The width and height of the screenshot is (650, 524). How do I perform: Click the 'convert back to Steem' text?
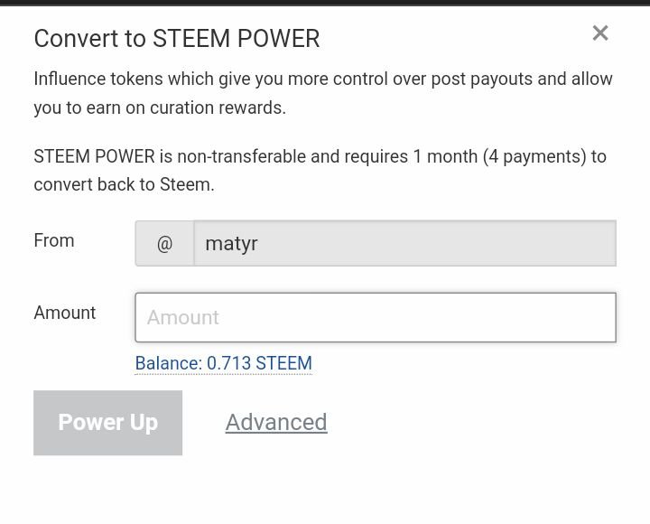point(124,184)
